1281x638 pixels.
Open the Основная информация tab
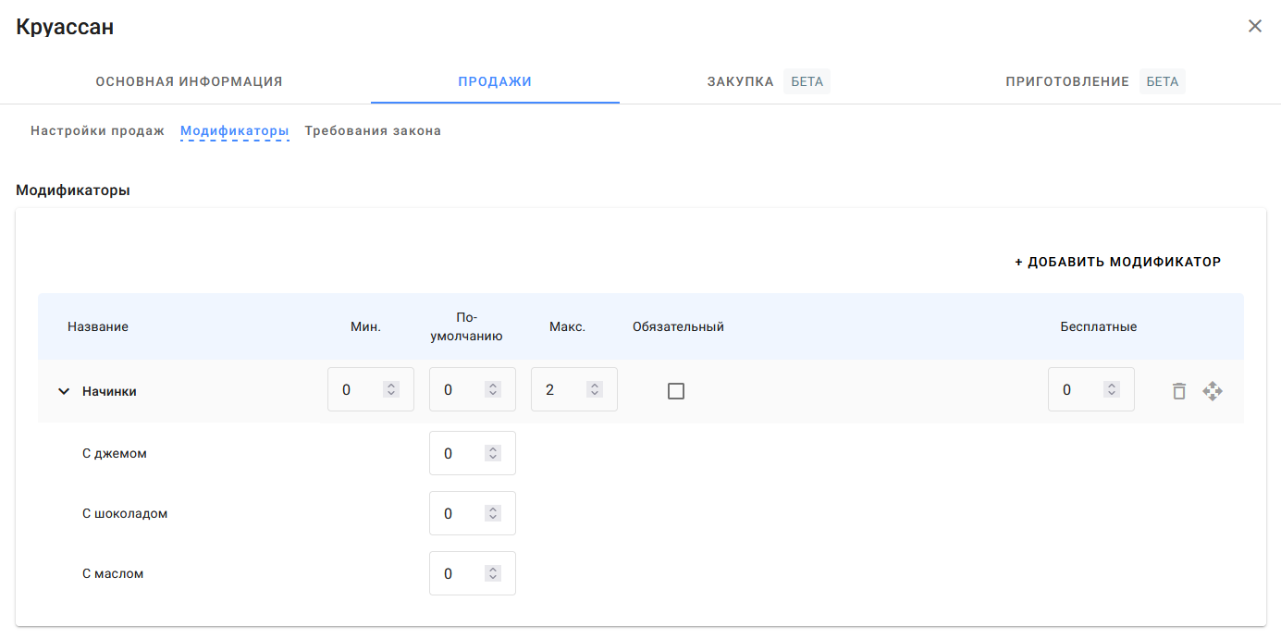pos(189,81)
